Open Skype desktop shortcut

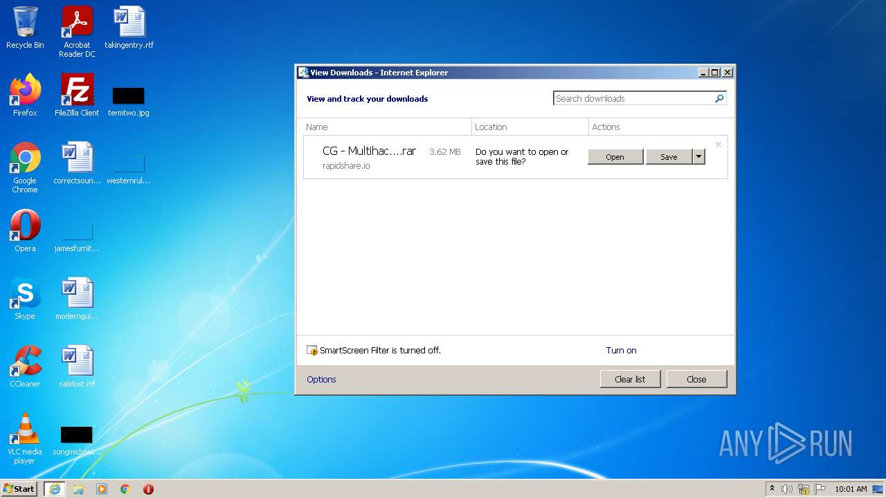click(25, 299)
